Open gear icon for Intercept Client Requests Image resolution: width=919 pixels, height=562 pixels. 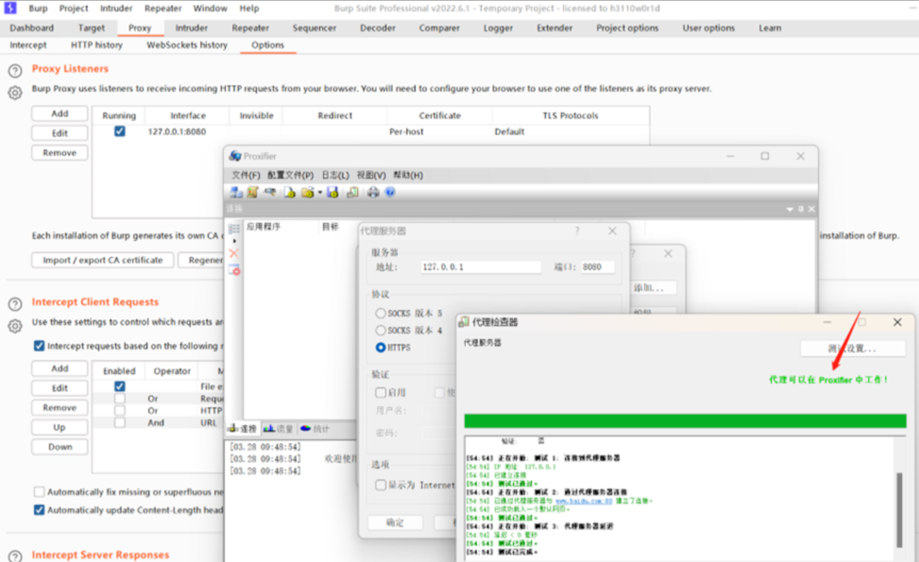(x=15, y=326)
